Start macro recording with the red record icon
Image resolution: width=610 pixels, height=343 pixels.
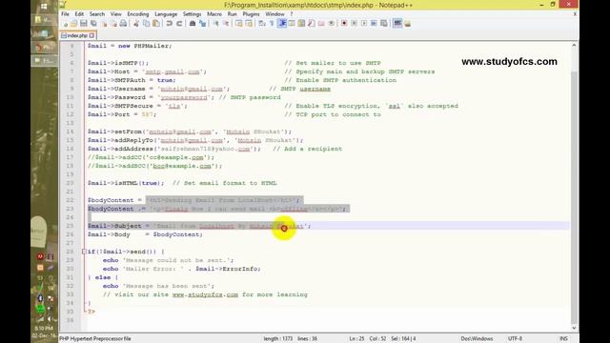[x=344, y=24]
